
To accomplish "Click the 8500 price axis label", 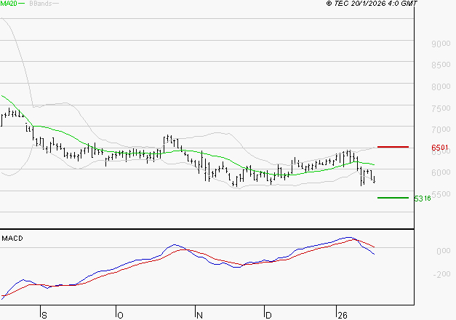I will 441,65.
